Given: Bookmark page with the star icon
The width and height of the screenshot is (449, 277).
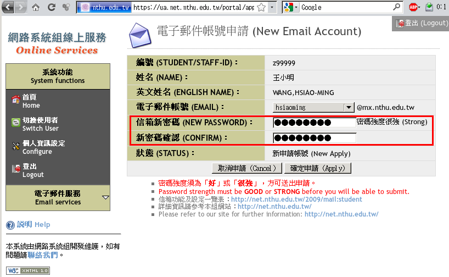Looking at the screenshot, I should (261, 8).
